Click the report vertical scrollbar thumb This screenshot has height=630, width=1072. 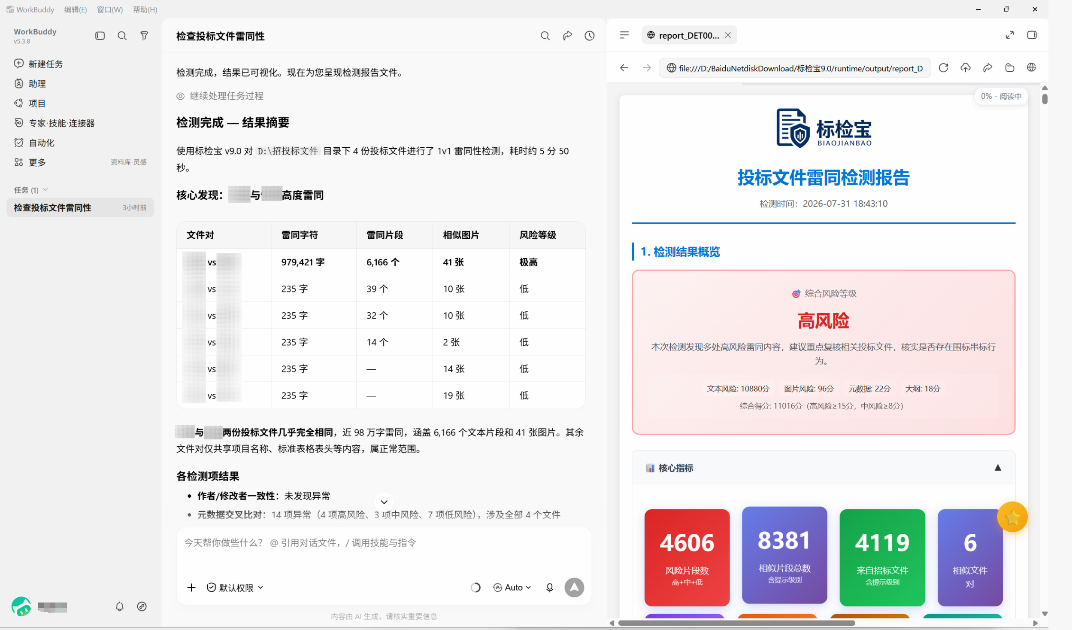pos(1045,99)
